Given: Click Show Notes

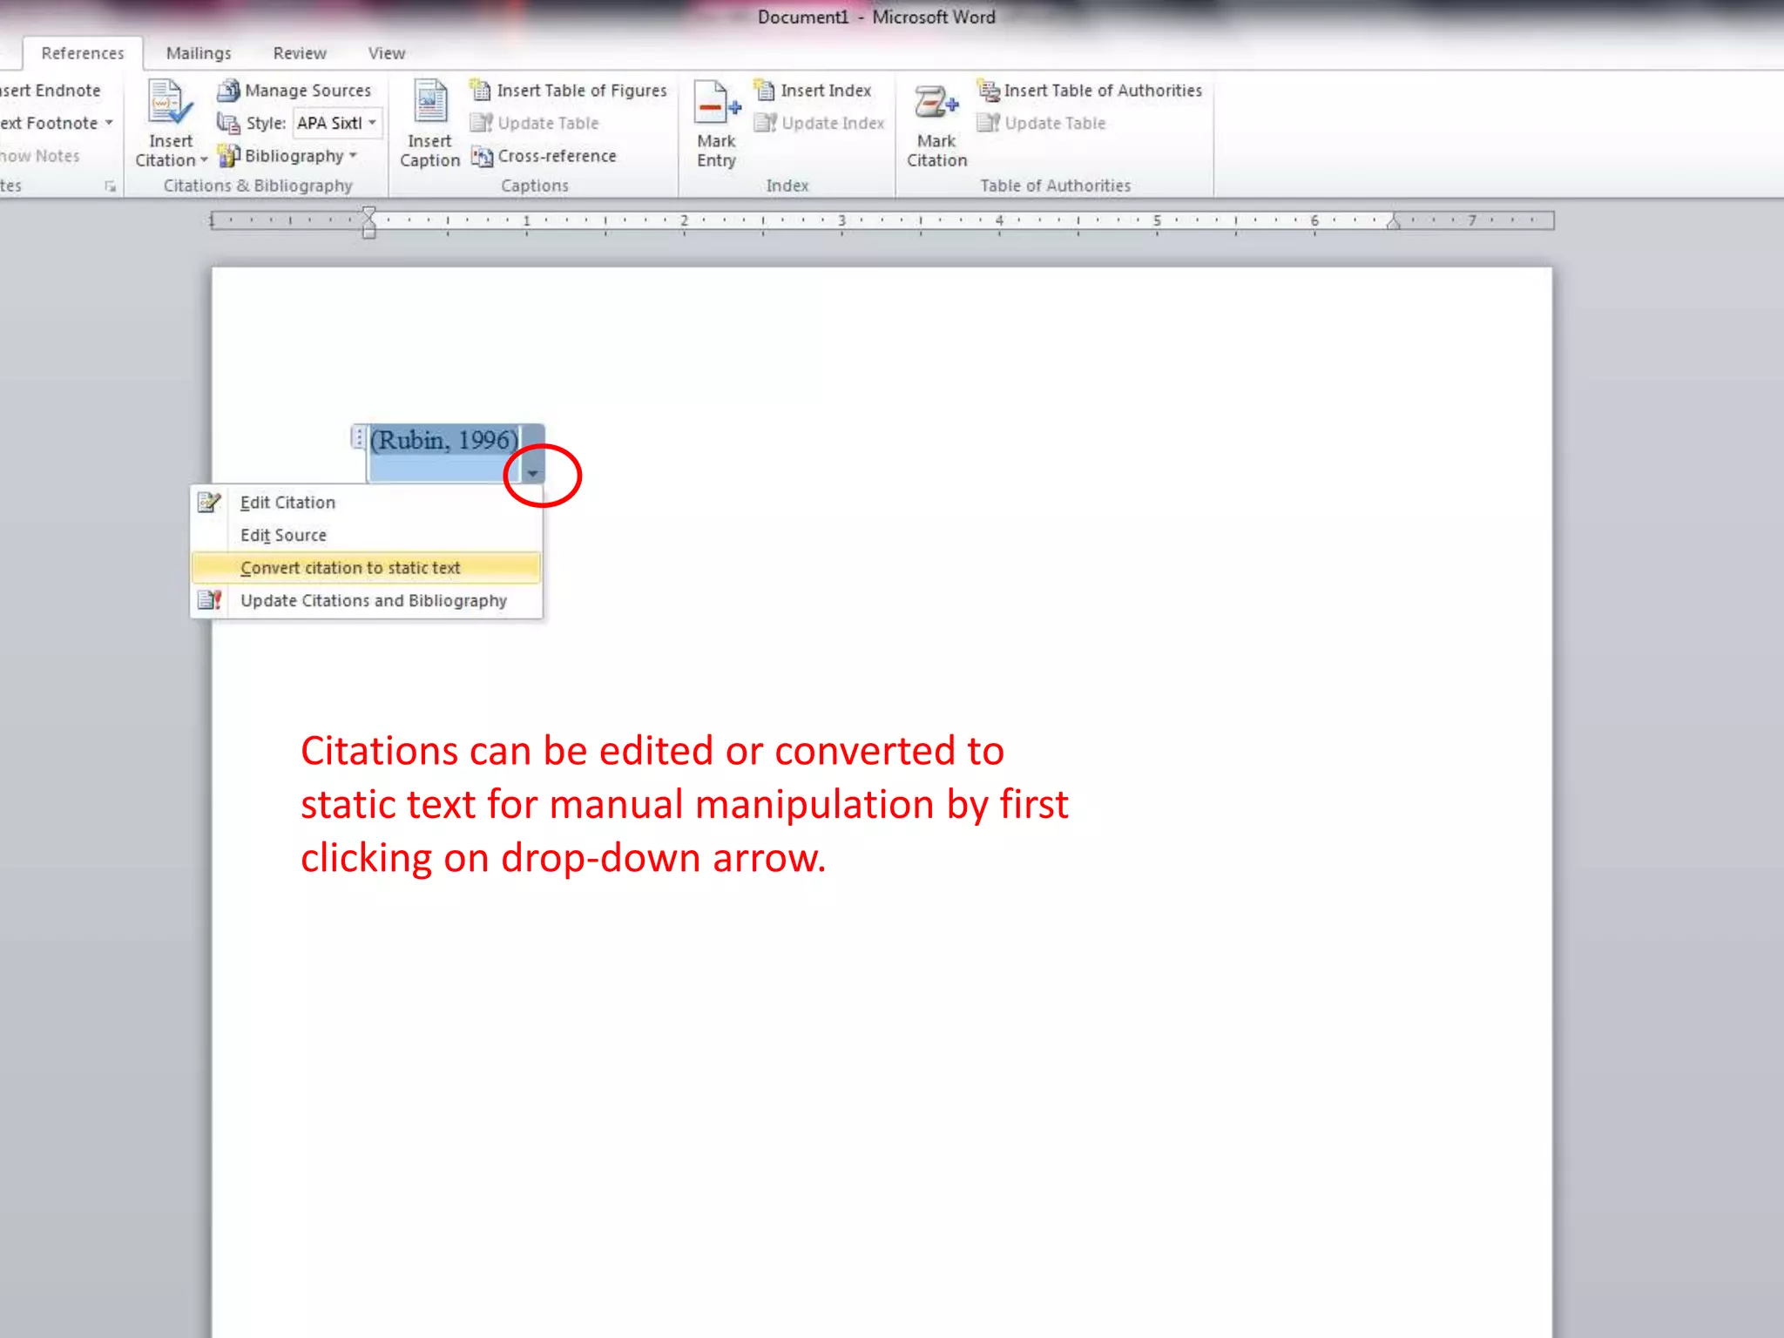Looking at the screenshot, I should tap(40, 156).
